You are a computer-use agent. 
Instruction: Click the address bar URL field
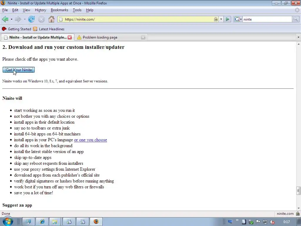click(138, 19)
